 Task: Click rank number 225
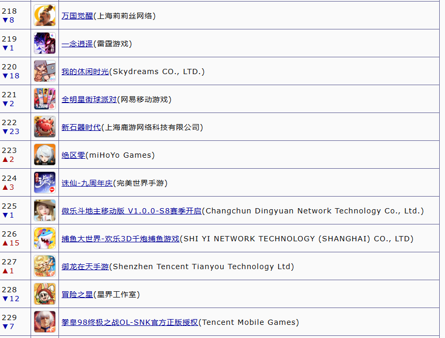point(9,206)
